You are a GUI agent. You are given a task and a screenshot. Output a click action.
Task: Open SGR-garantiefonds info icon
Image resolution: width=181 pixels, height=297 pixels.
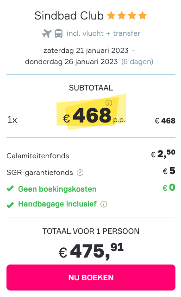80,173
